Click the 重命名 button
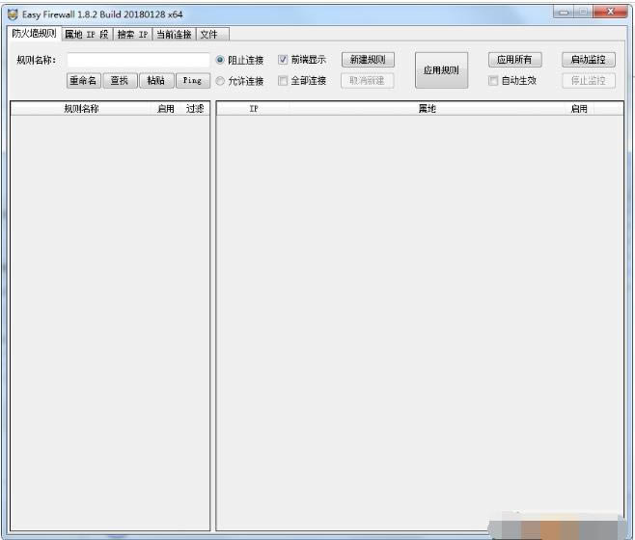The height and width of the screenshot is (540, 635). [83, 81]
